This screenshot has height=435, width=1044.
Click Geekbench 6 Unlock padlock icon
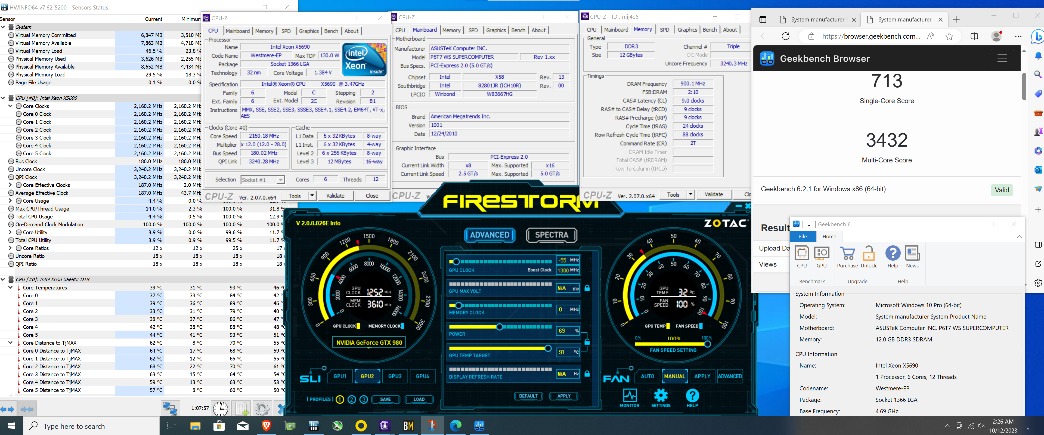pyautogui.click(x=869, y=257)
